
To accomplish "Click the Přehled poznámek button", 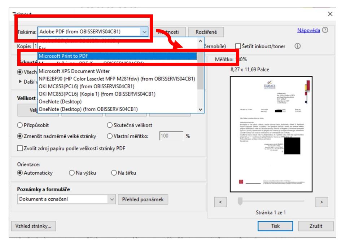I will tap(143, 199).
